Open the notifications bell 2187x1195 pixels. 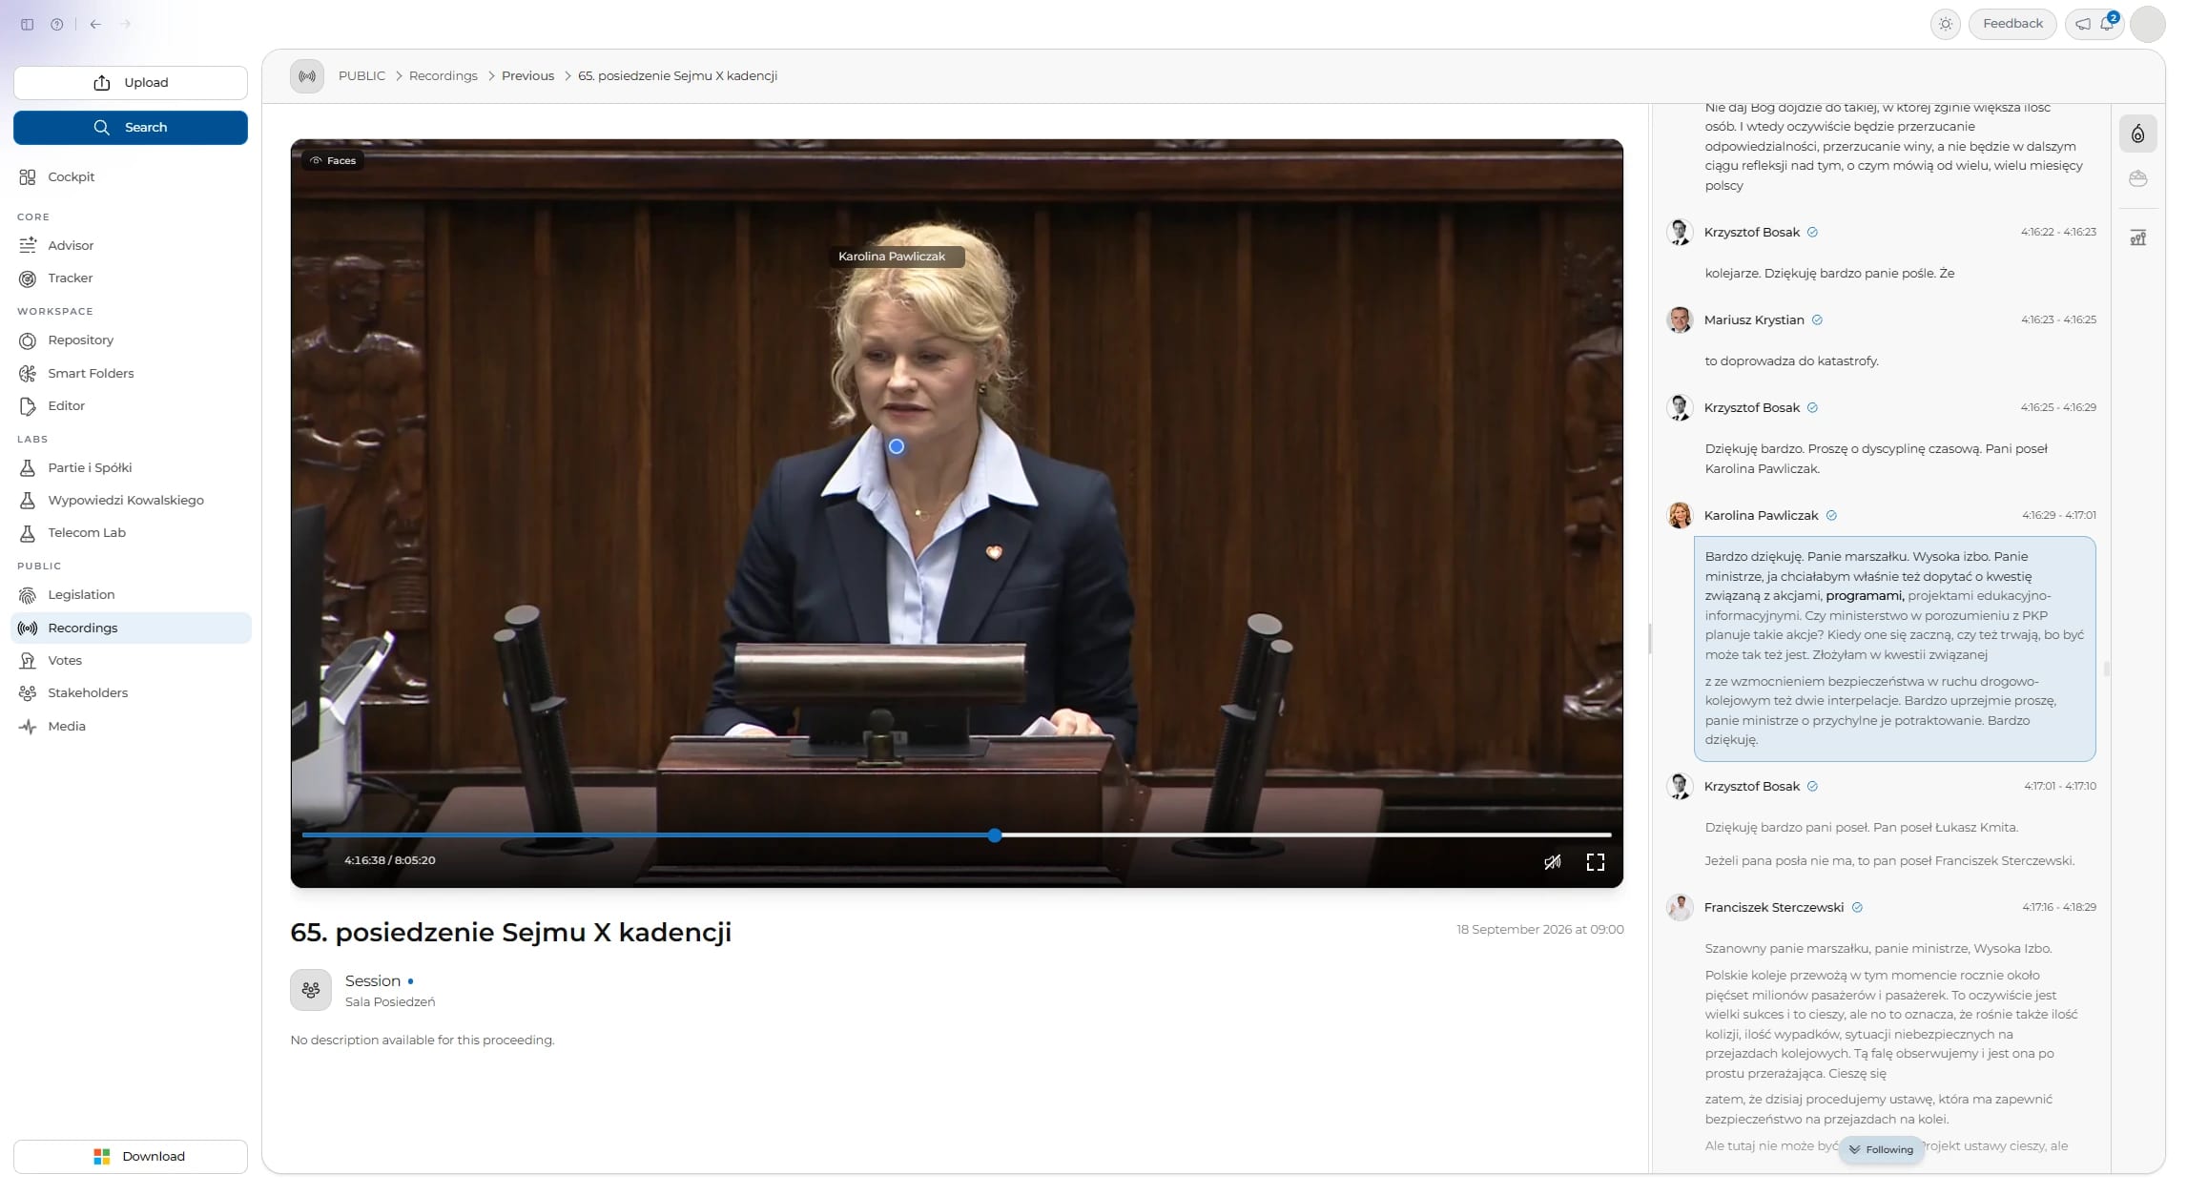2107,24
